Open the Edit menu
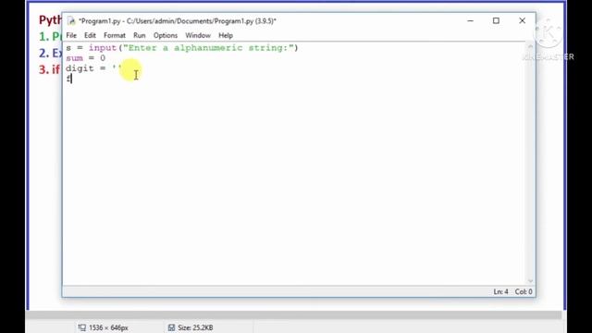 click(90, 35)
